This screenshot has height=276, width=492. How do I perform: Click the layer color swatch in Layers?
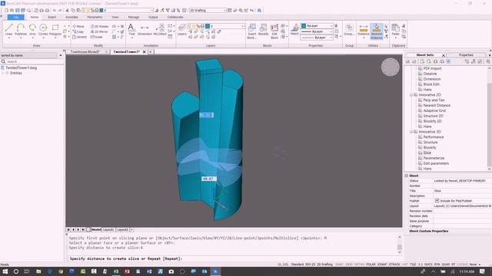[x=208, y=26]
